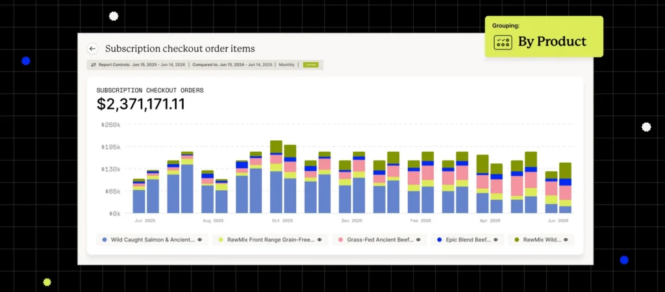665x292 pixels.
Task: Click the tallest stacked bar in the chart
Action: [276, 176]
